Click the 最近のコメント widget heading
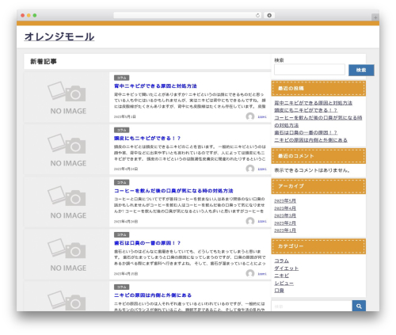This screenshot has width=396, height=335. click(x=318, y=156)
